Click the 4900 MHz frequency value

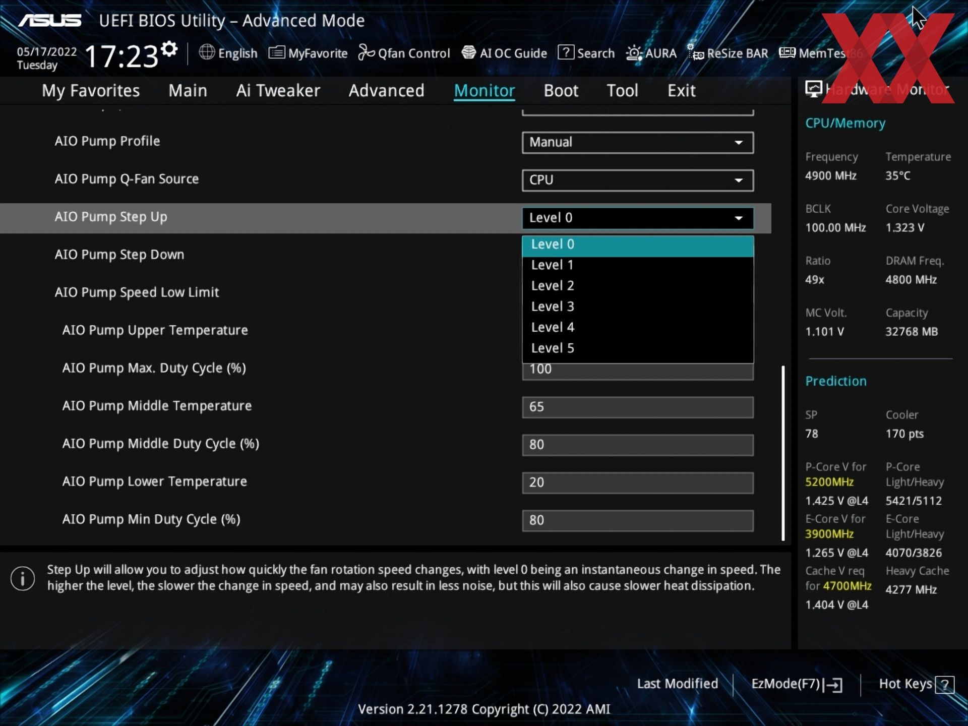tap(830, 176)
